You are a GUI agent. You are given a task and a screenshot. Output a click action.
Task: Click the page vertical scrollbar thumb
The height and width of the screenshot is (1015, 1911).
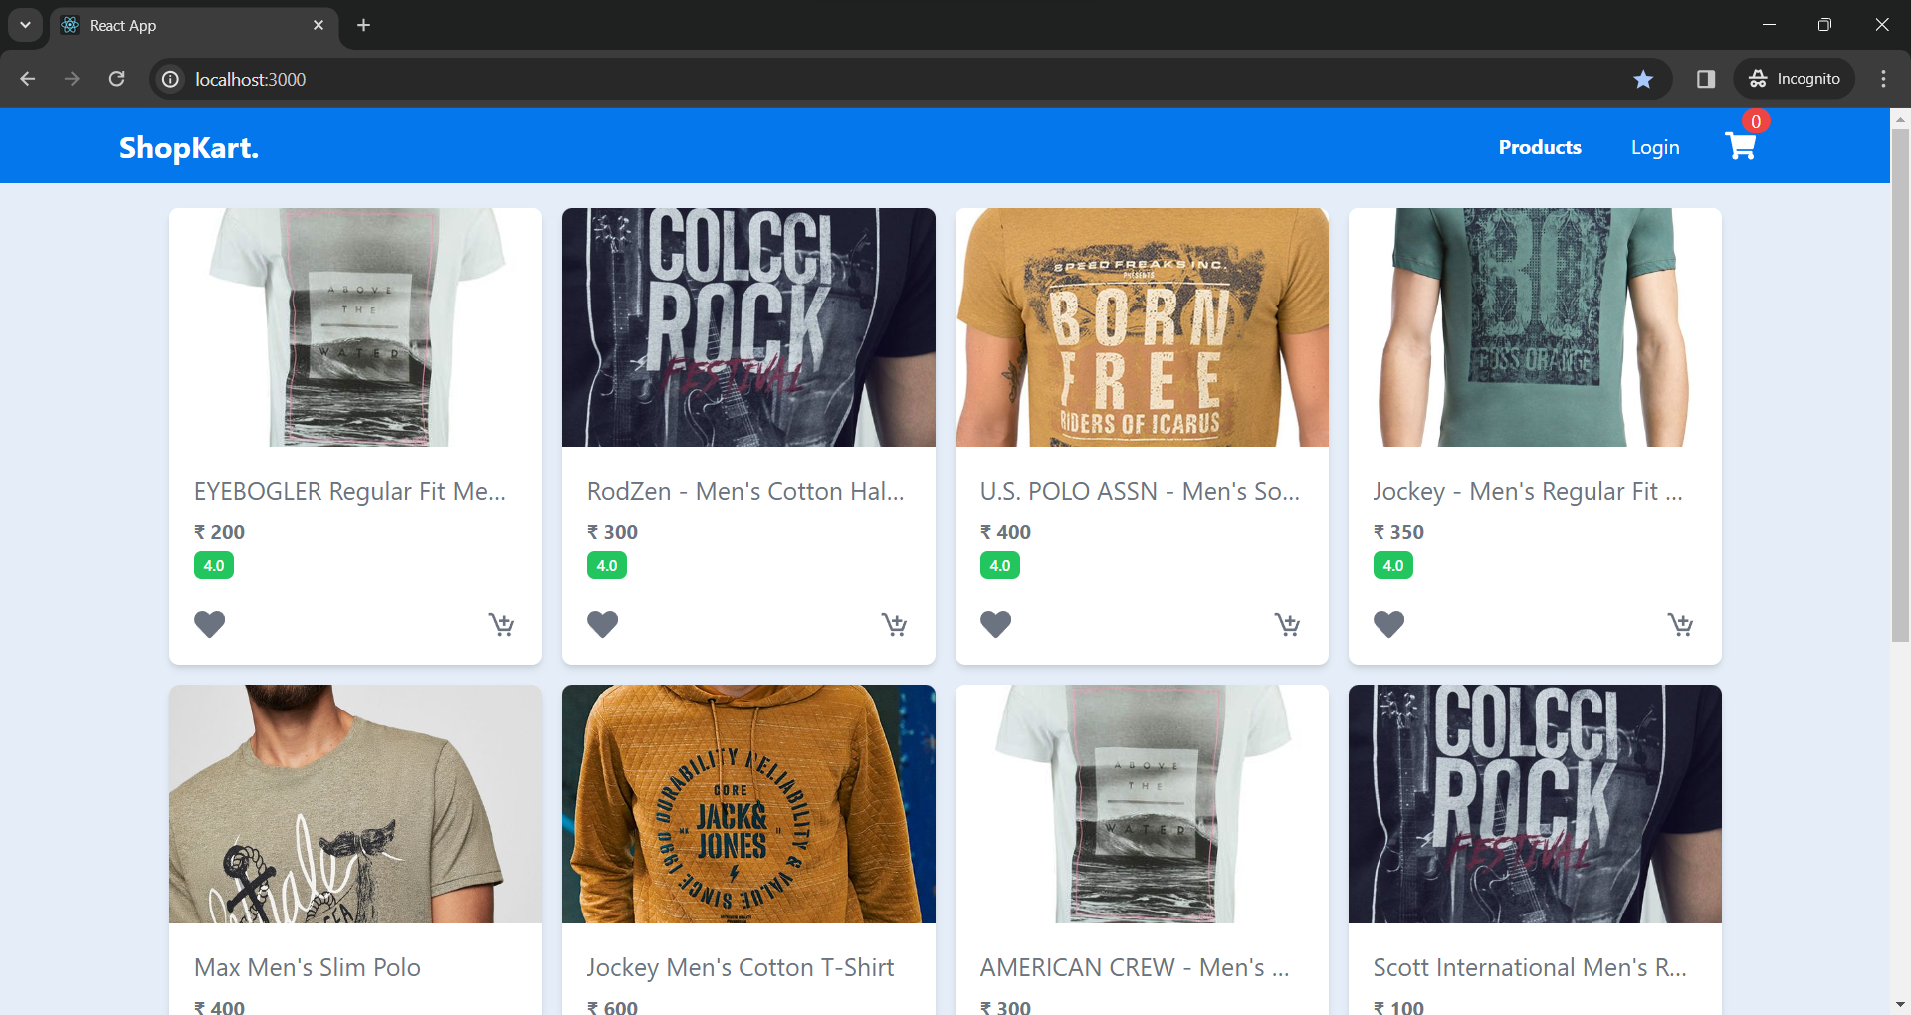[1900, 385]
